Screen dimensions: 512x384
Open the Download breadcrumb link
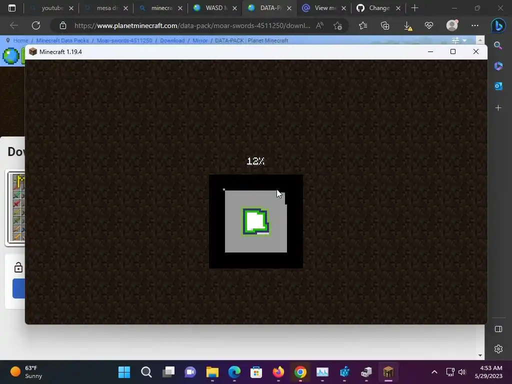(x=172, y=40)
